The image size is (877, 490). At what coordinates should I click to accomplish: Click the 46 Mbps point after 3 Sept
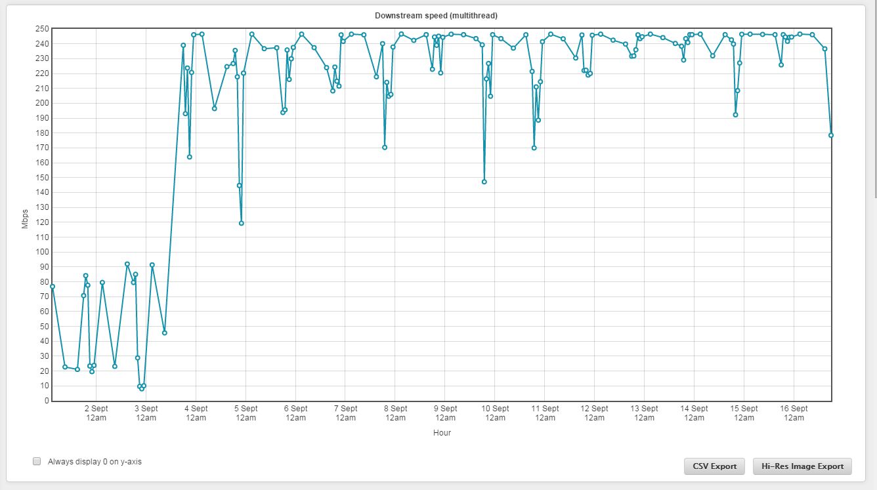pyautogui.click(x=164, y=333)
